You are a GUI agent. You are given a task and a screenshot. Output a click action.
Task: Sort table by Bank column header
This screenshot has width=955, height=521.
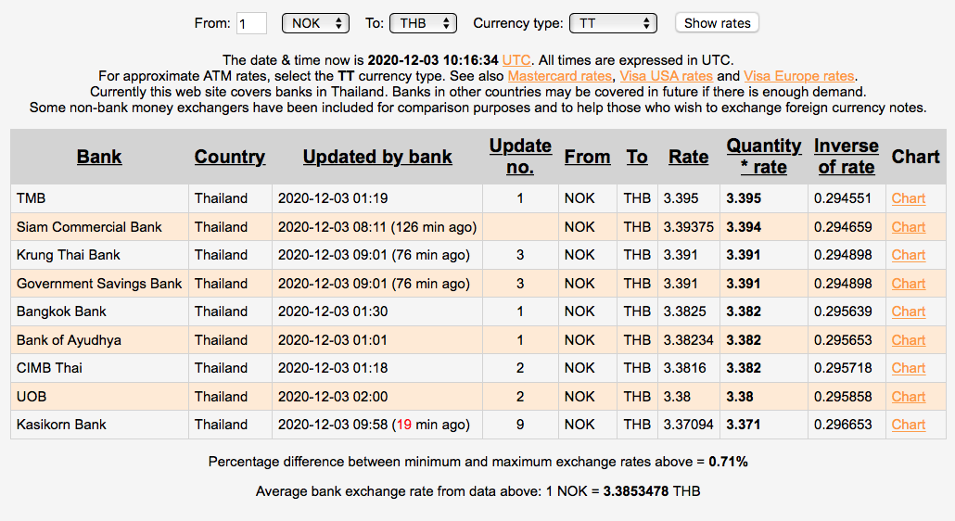[99, 157]
